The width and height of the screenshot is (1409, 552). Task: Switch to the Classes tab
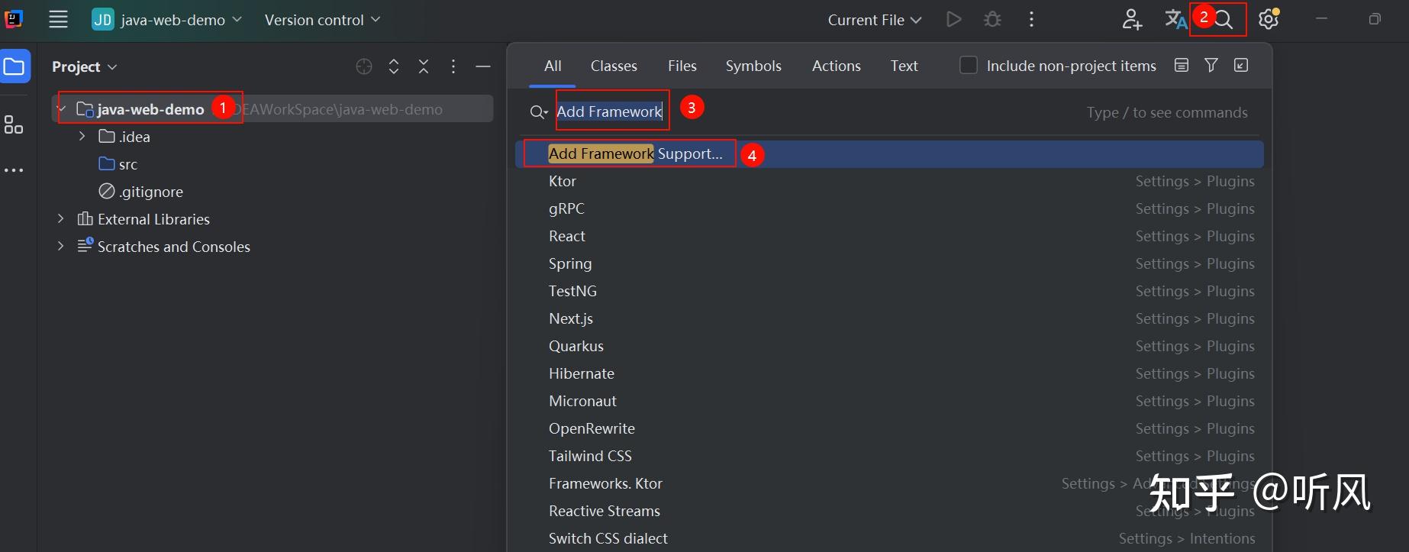tap(614, 66)
